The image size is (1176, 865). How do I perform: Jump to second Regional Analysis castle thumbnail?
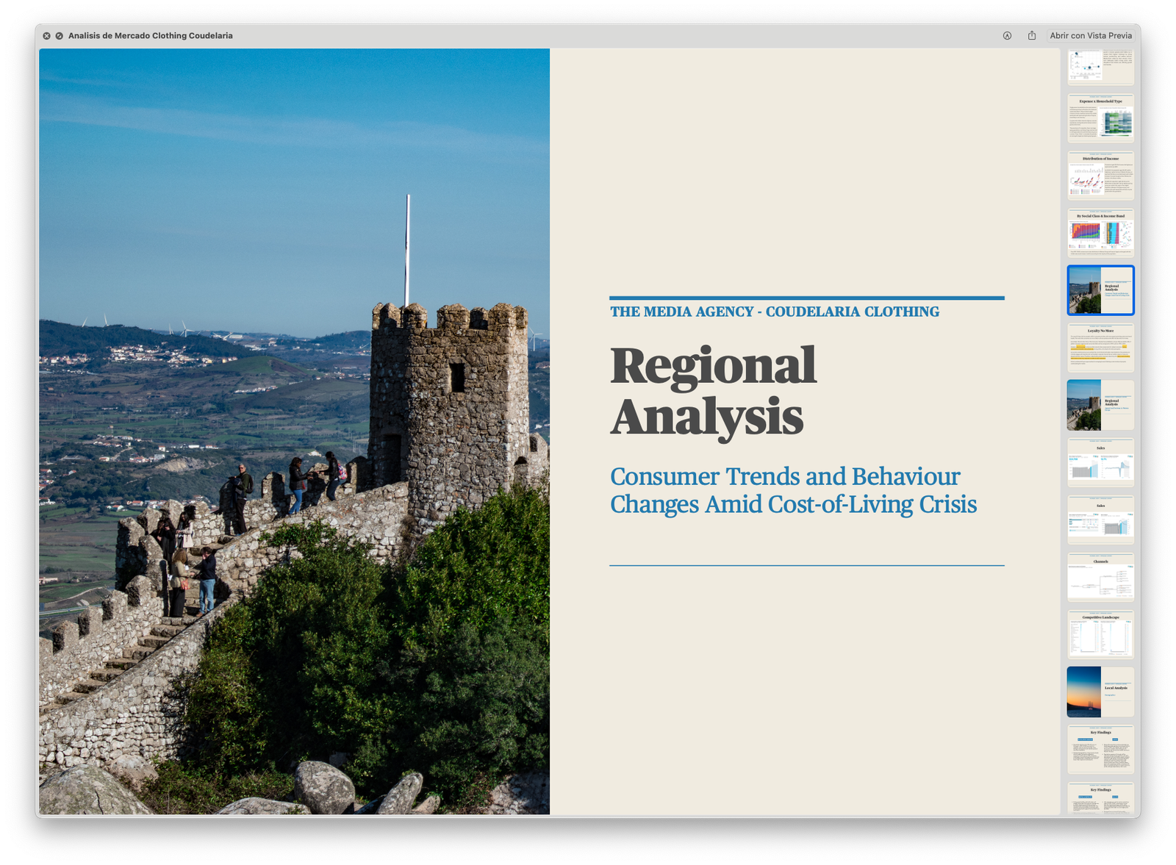[1100, 405]
